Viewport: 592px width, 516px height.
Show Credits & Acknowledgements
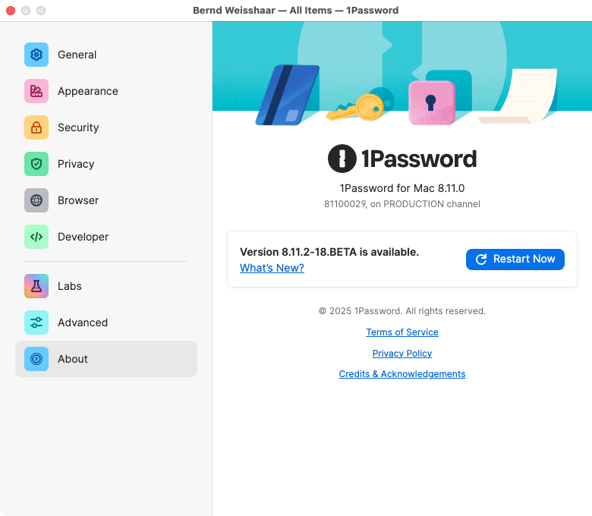(x=401, y=374)
